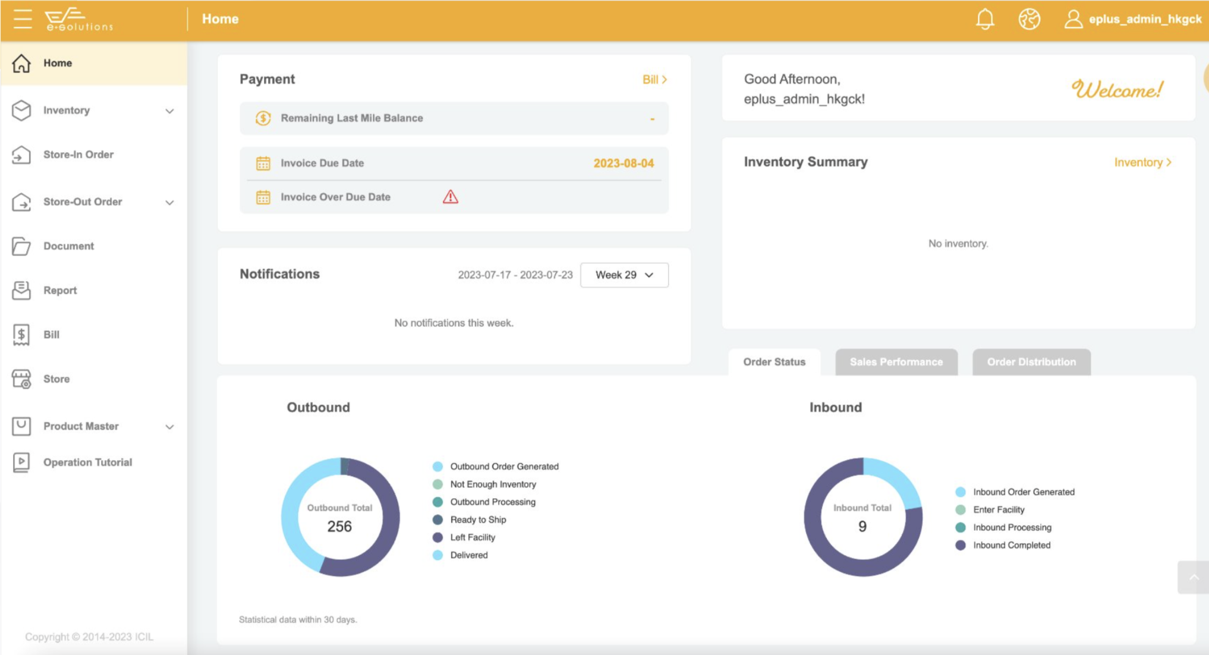The width and height of the screenshot is (1209, 655).
Task: Open the notifications bell icon
Action: pyautogui.click(x=985, y=19)
